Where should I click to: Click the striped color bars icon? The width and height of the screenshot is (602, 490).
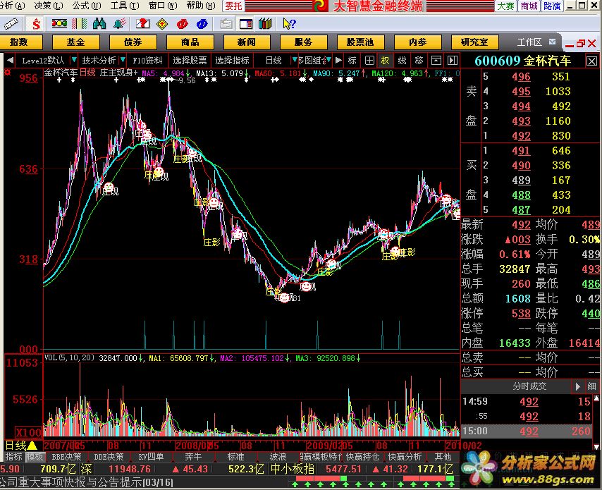click(80, 24)
